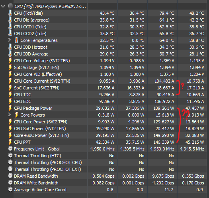Click clock icon of Frequency Limit - Global

point(10,148)
